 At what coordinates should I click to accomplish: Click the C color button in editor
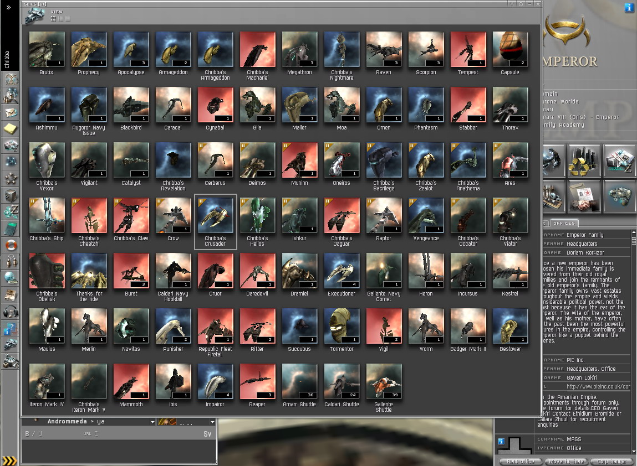(96, 434)
